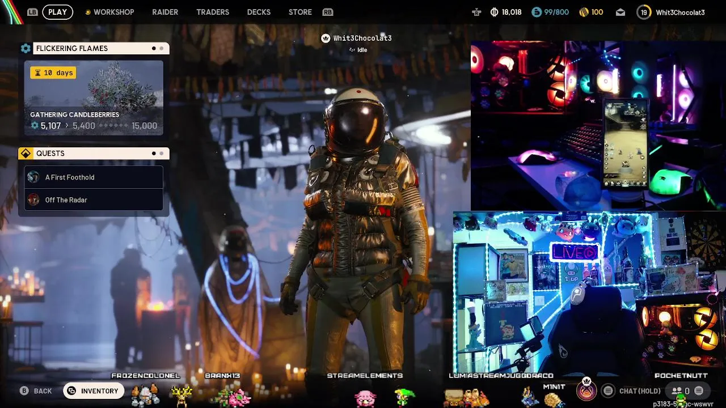Switch to the STORE tab
Viewport: 726px width, 408px height.
(300, 12)
